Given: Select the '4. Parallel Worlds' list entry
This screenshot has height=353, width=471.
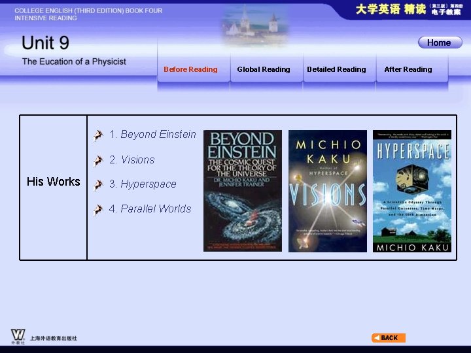Looking at the screenshot, I should tap(150, 209).
